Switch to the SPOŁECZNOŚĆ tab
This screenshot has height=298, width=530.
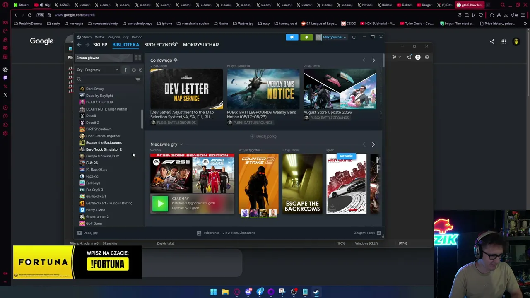click(x=161, y=45)
